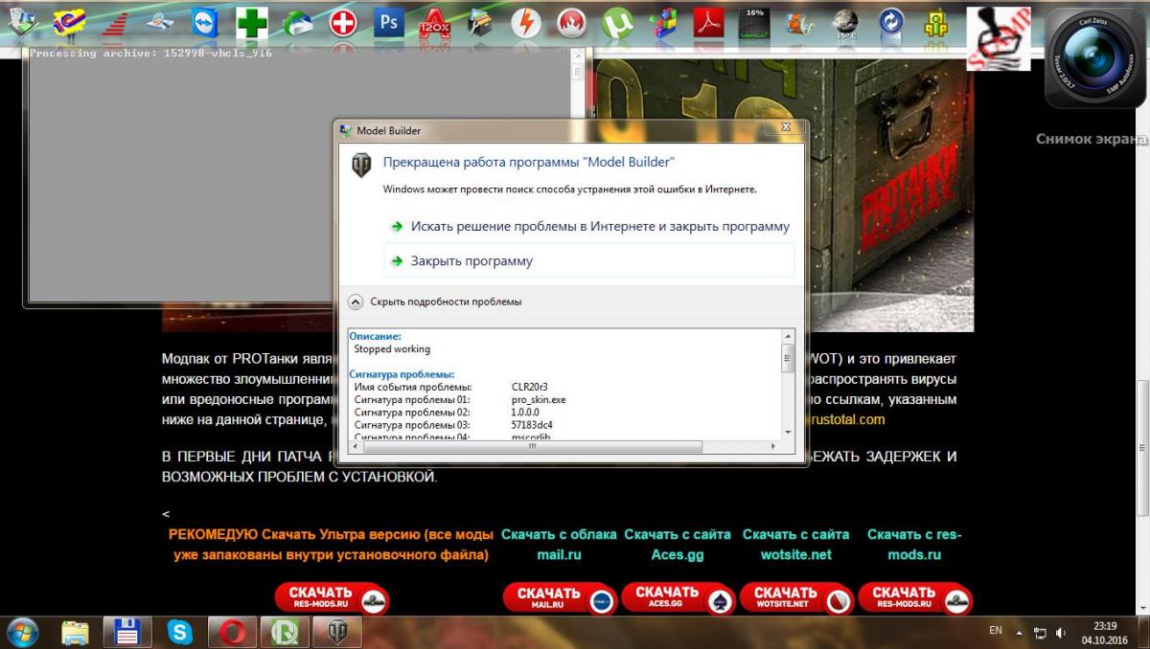Viewport: 1150px width, 649px height.
Task: Show hidden tray icons arrow
Action: pyautogui.click(x=1020, y=633)
